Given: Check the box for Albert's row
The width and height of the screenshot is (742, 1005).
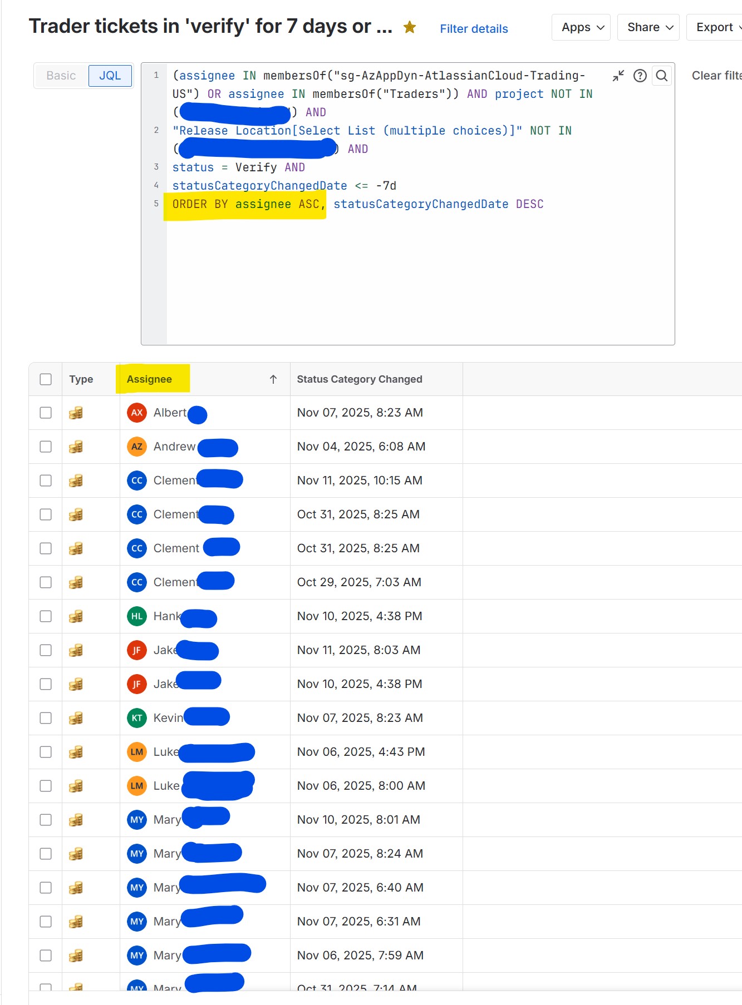Looking at the screenshot, I should click(46, 413).
